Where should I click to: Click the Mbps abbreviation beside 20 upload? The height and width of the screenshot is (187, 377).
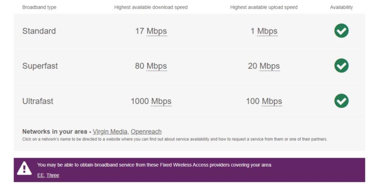pyautogui.click(x=269, y=66)
